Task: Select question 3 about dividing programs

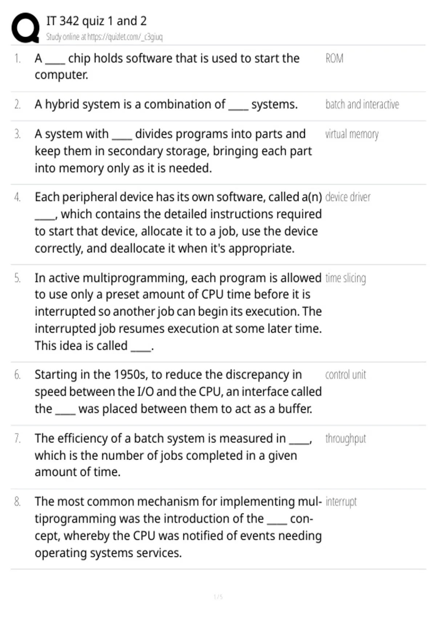Action: tap(173, 151)
